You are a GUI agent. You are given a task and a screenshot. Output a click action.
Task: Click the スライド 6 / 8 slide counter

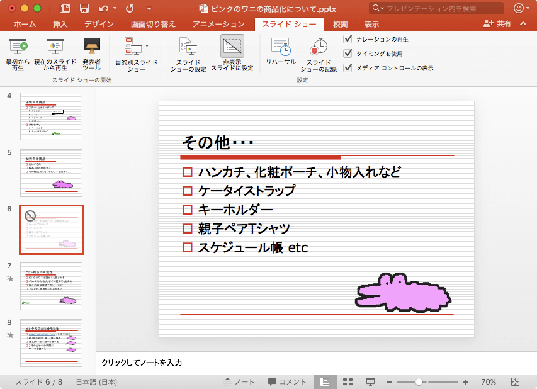click(x=38, y=382)
